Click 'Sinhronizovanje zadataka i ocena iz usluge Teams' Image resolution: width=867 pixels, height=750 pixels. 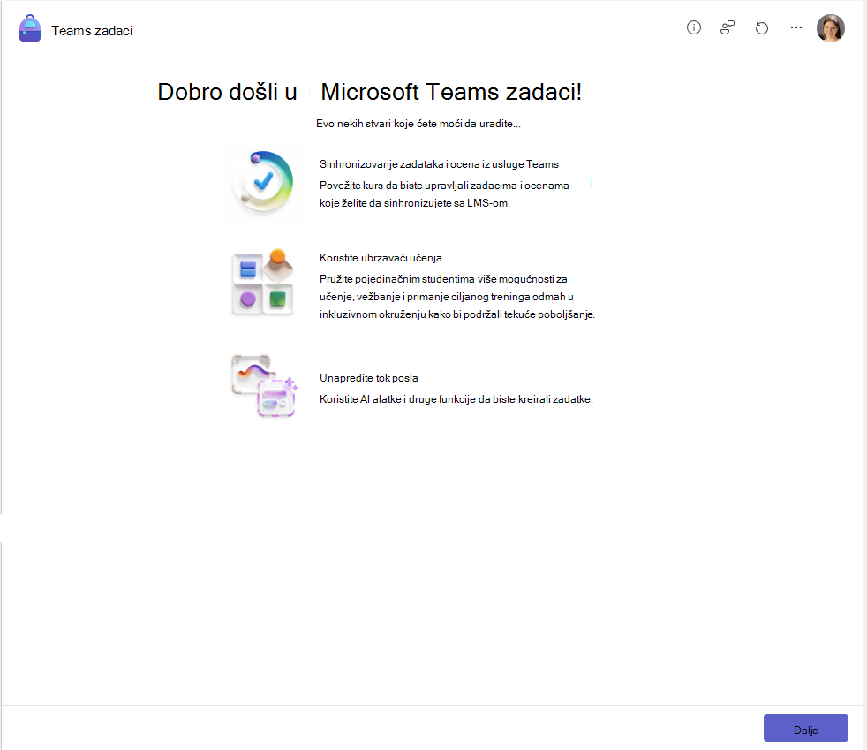(439, 164)
